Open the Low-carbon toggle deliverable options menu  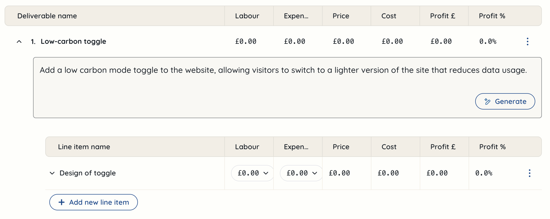[527, 42]
